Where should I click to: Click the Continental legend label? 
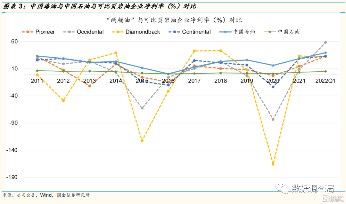point(196,32)
